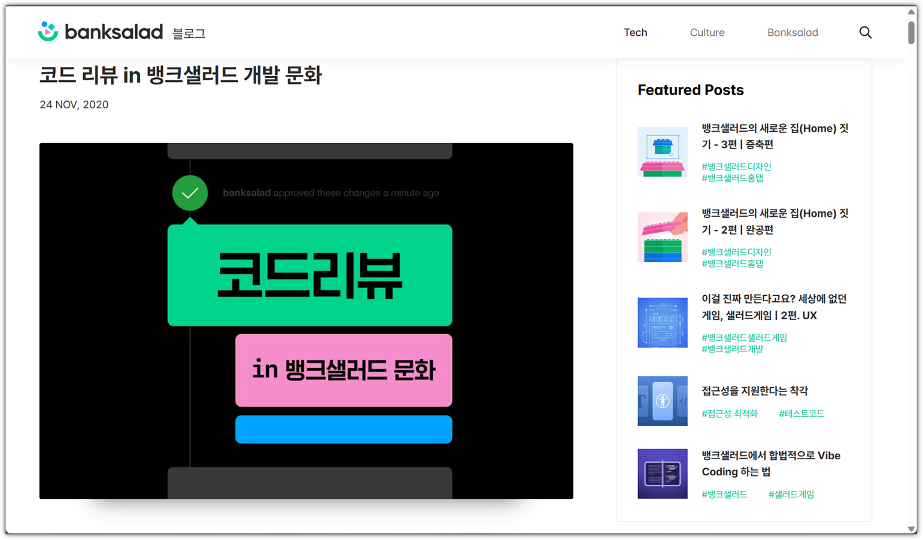The width and height of the screenshot is (923, 540).
Task: Open thumbnail for 집(Home) 짓기 2편 완공편
Action: tap(663, 237)
